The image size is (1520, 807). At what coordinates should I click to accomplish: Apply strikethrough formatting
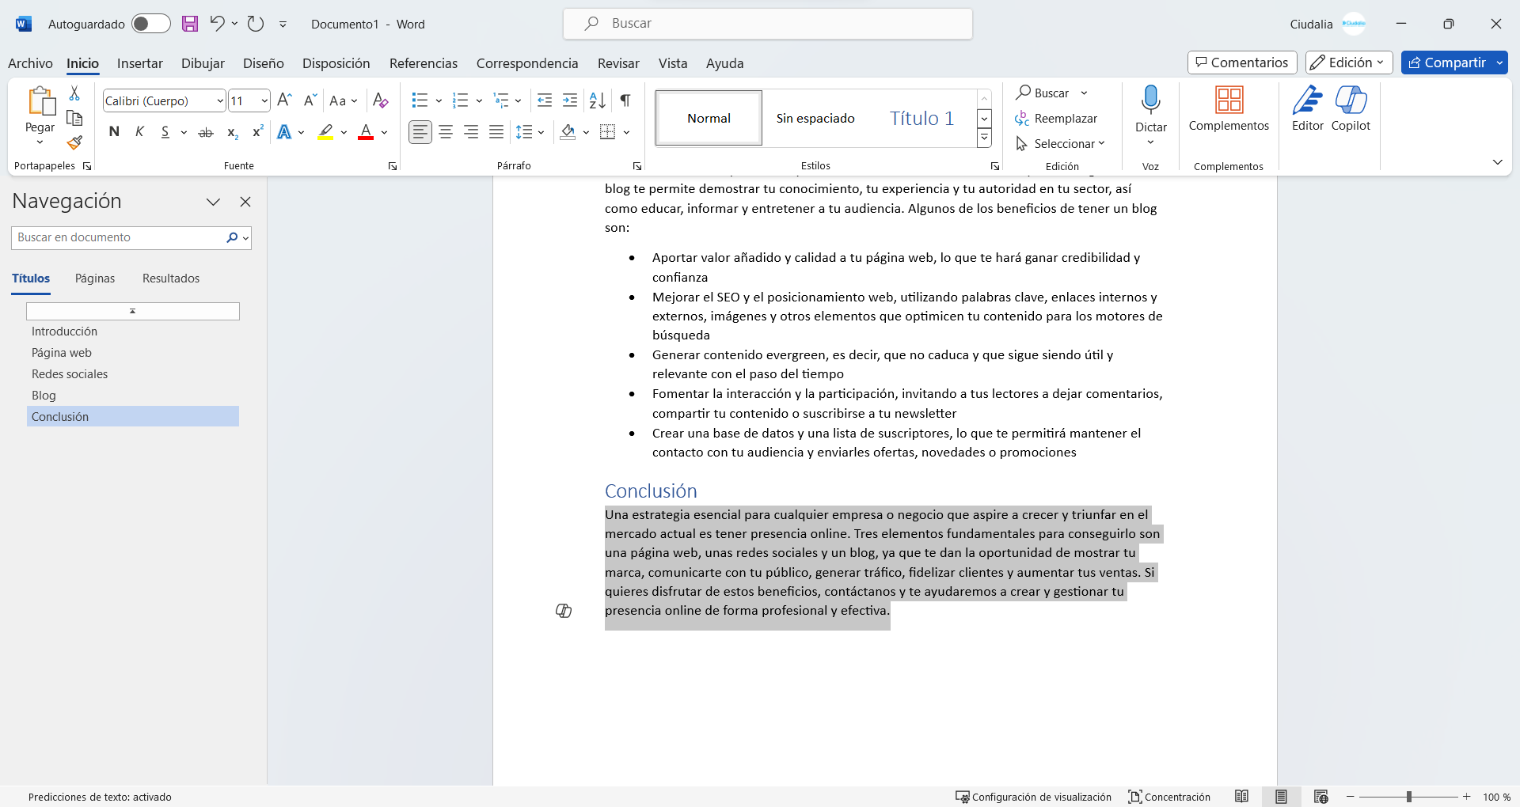(206, 132)
